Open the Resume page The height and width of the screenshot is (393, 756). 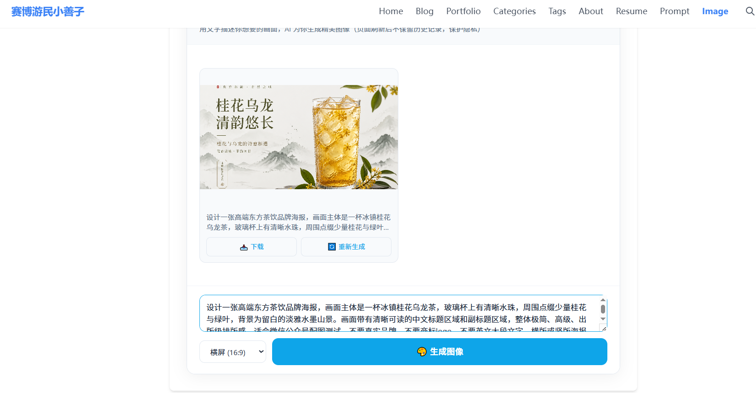631,11
